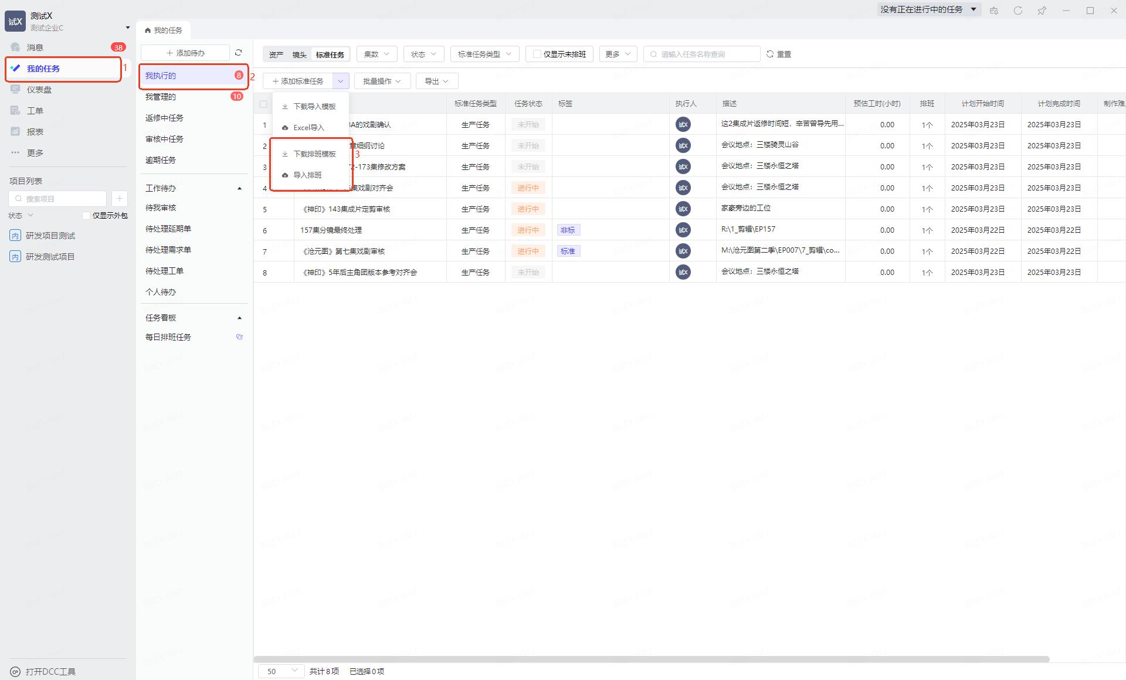
Task: Click the horizontal scrollbar below the table
Action: coord(652,659)
